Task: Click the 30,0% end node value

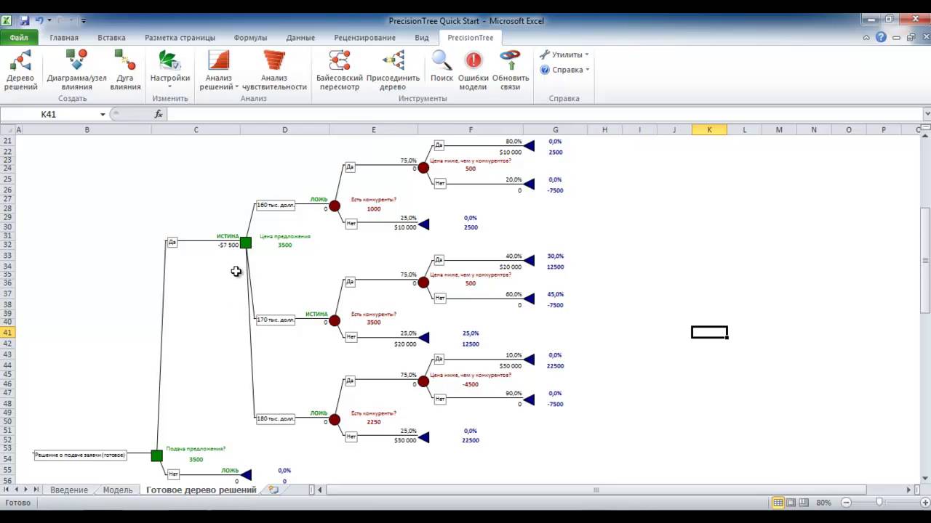Action: pos(556,256)
